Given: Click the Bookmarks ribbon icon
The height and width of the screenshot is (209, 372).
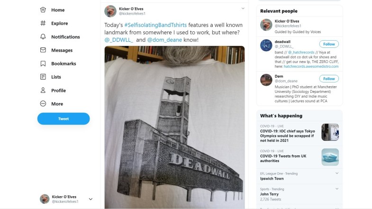Looking at the screenshot, I should 43,64.
